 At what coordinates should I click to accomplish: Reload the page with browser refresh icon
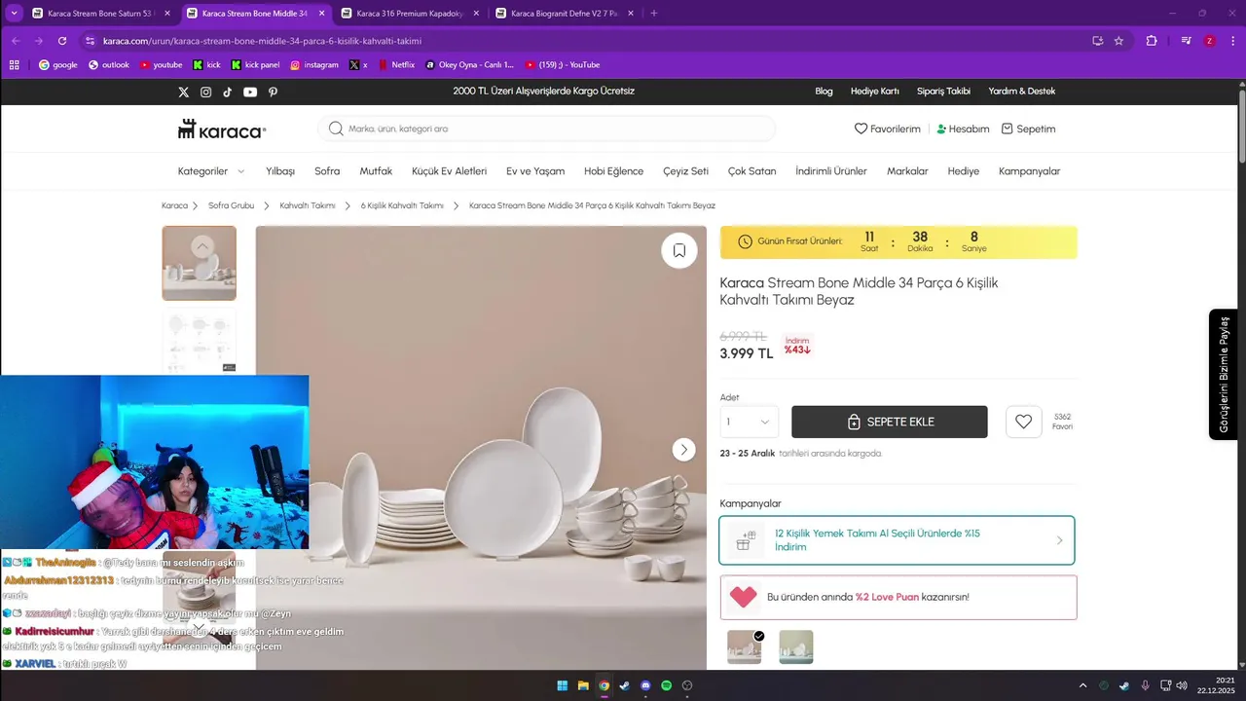(62, 41)
